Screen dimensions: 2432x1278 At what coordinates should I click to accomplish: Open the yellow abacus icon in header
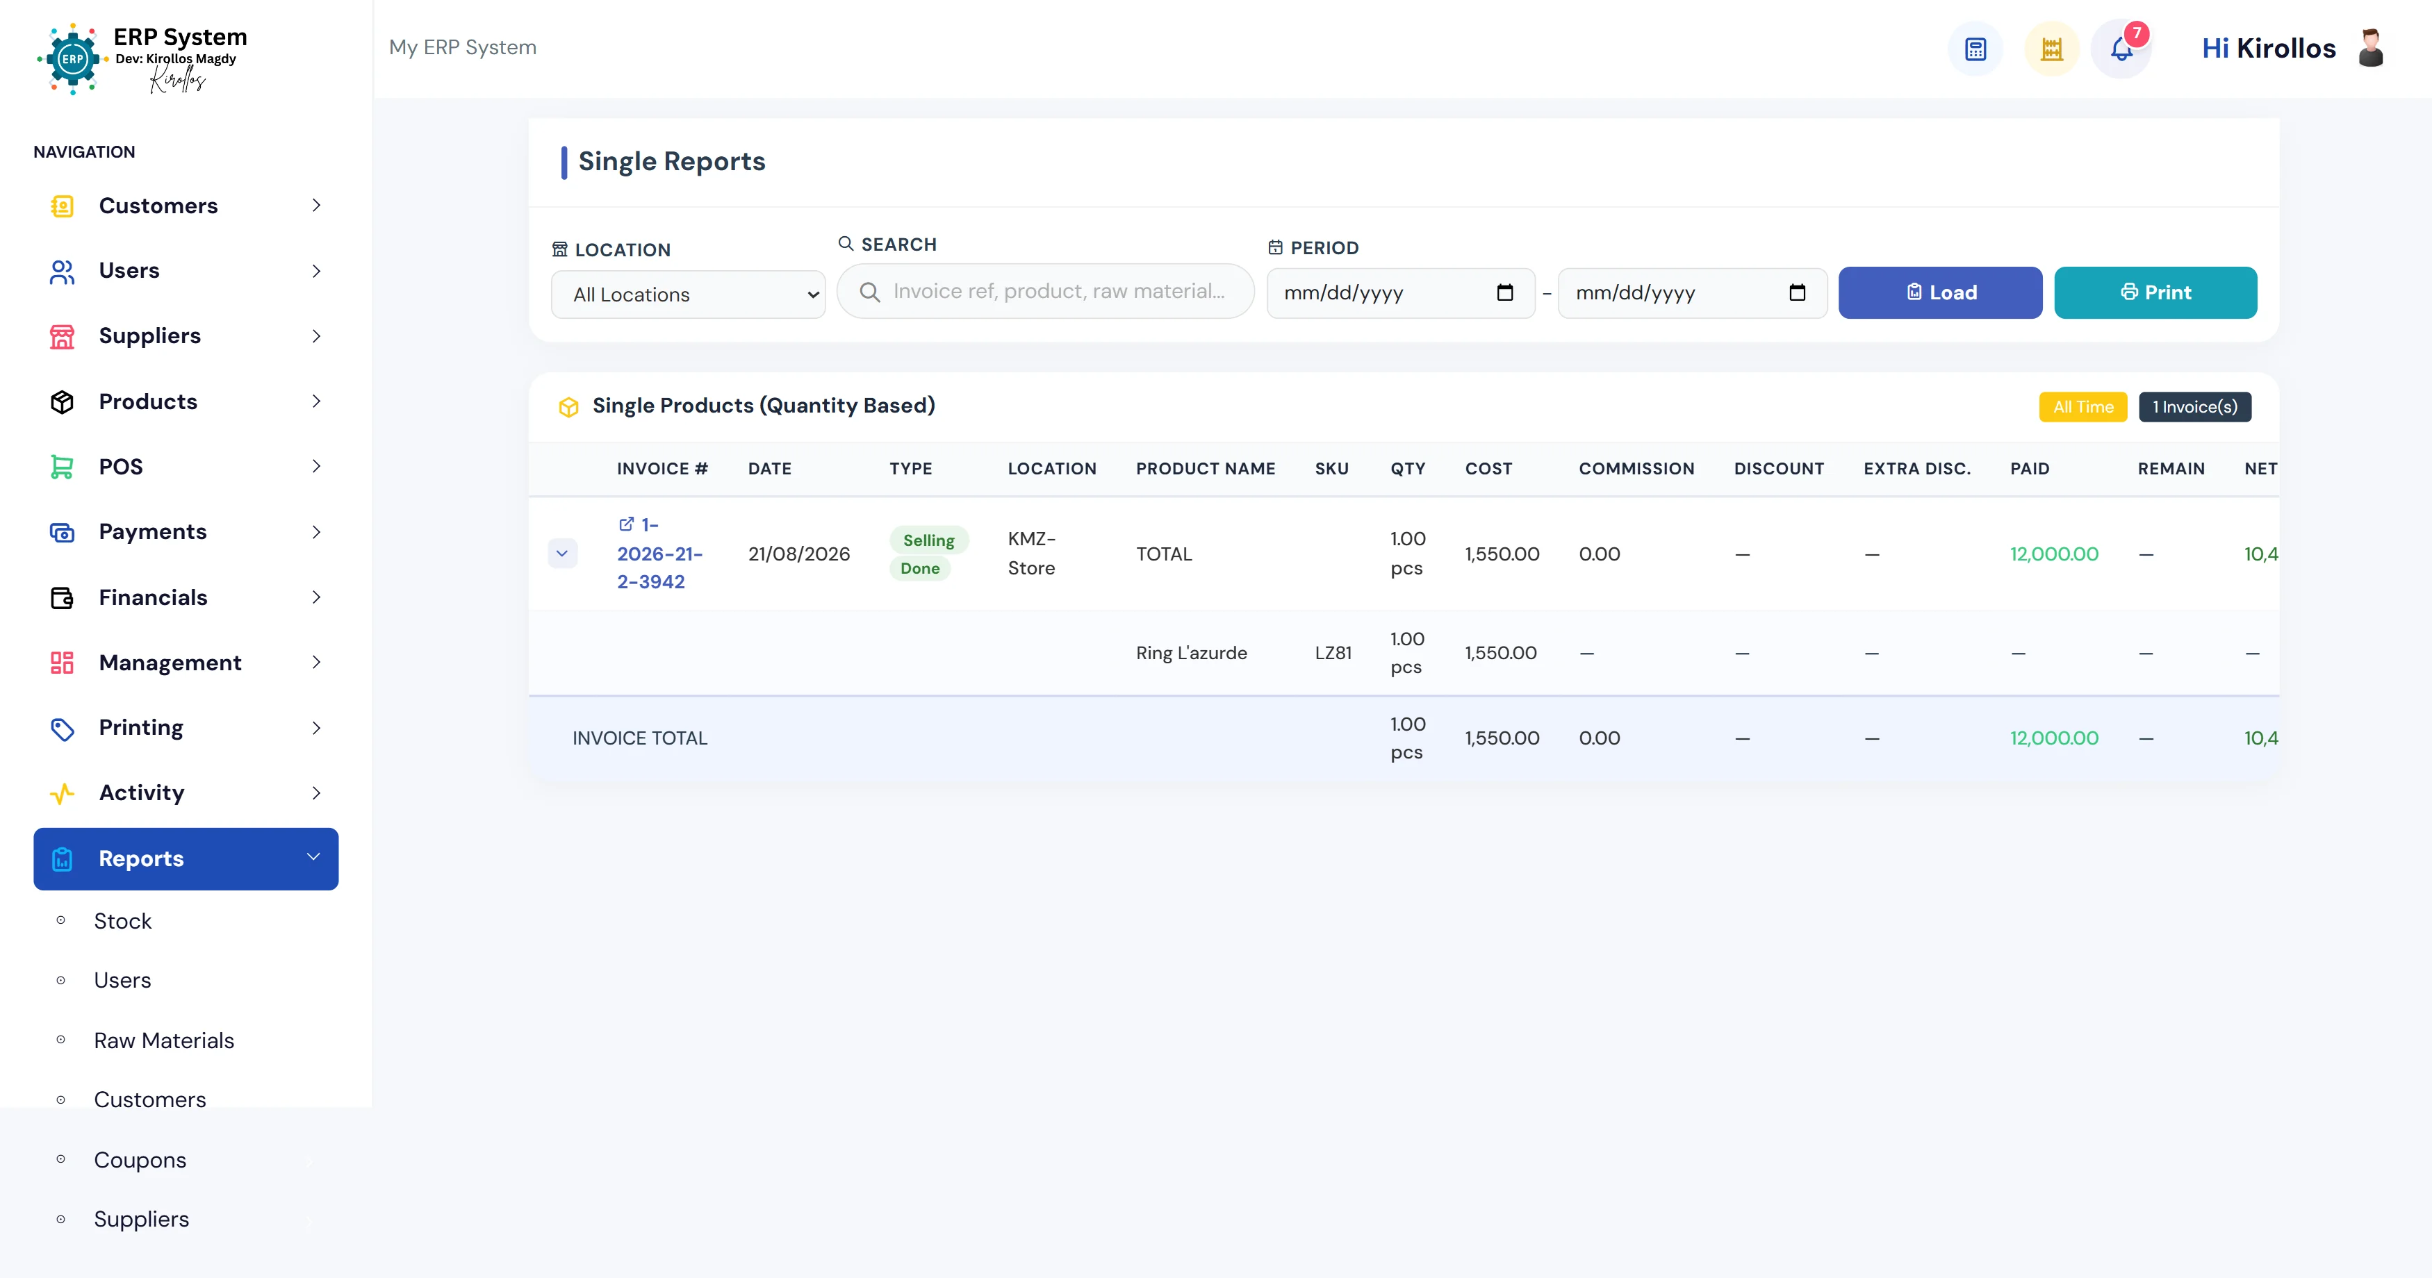click(x=2051, y=49)
